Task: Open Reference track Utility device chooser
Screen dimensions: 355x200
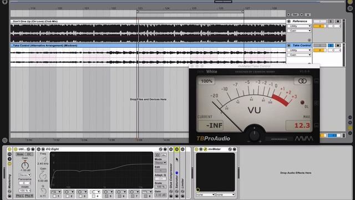Action: 300,26
